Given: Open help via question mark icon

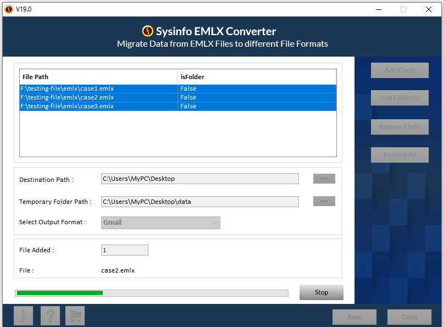Looking at the screenshot, I should pos(49,316).
